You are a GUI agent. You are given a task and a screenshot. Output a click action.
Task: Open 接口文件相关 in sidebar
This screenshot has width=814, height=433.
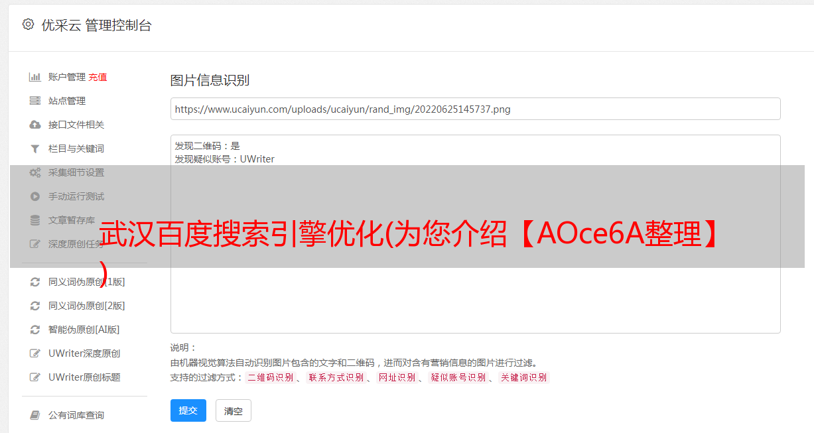tap(76, 125)
